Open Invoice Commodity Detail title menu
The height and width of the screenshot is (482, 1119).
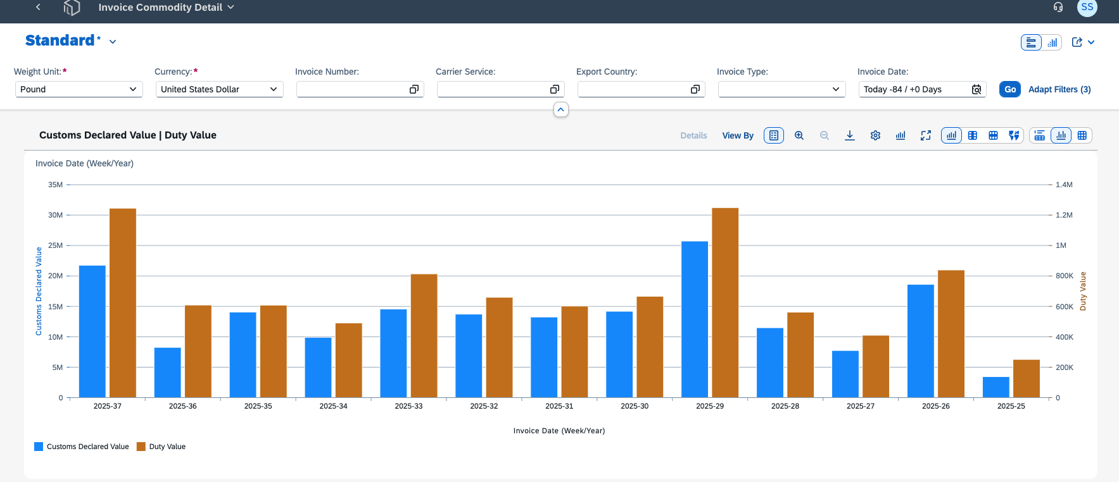[x=166, y=7]
